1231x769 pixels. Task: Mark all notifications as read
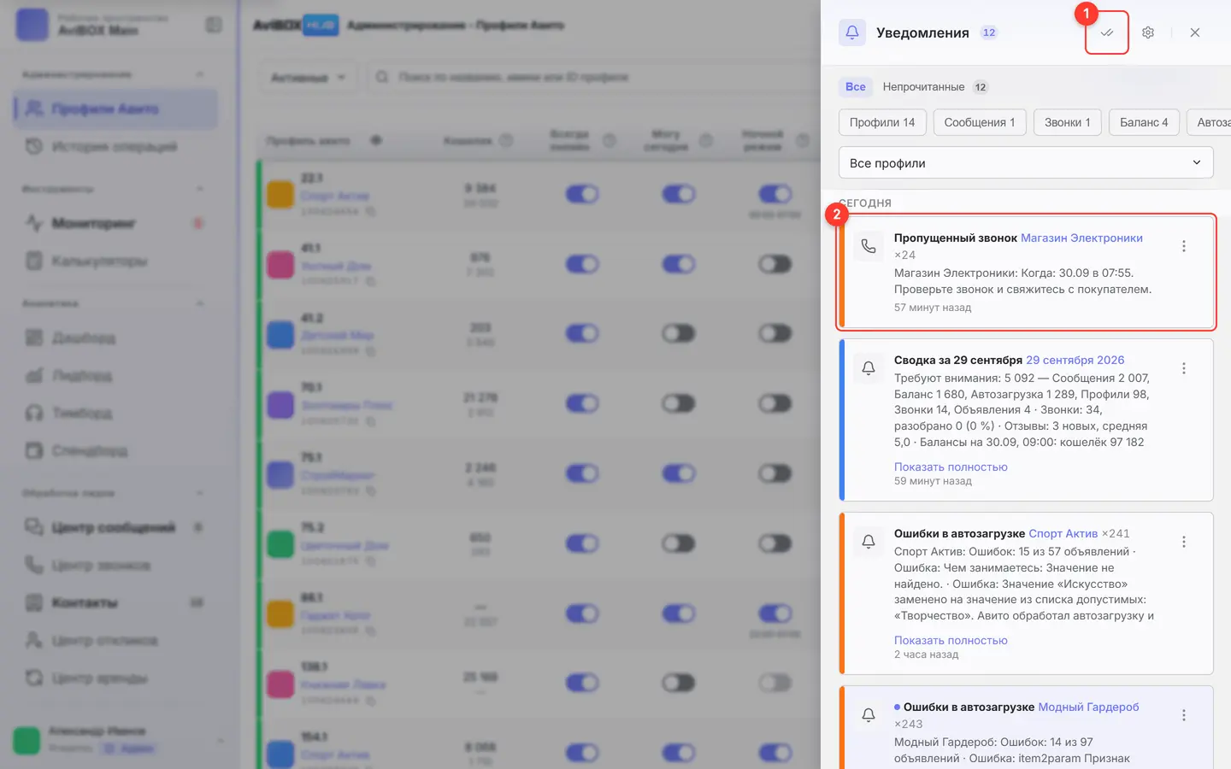1107,32
